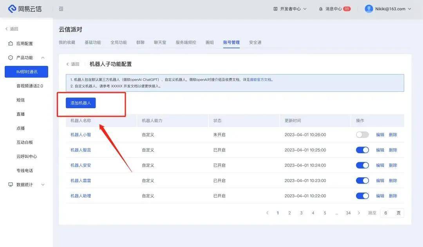Turn off the 机器人助理 switch
This screenshot has width=423, height=247.
point(362,196)
